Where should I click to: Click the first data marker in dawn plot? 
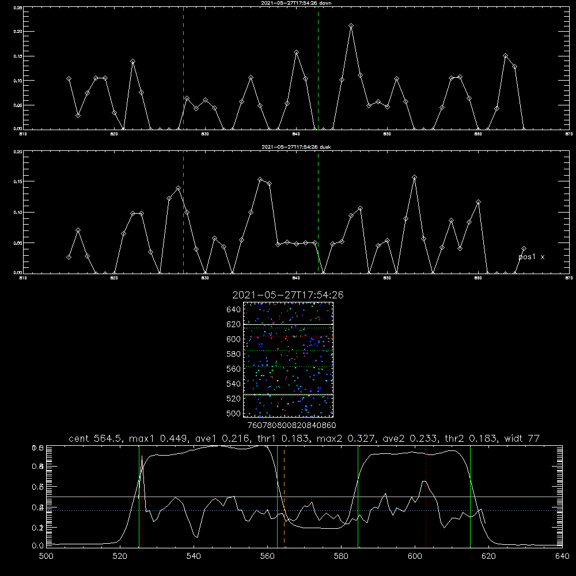click(69, 78)
